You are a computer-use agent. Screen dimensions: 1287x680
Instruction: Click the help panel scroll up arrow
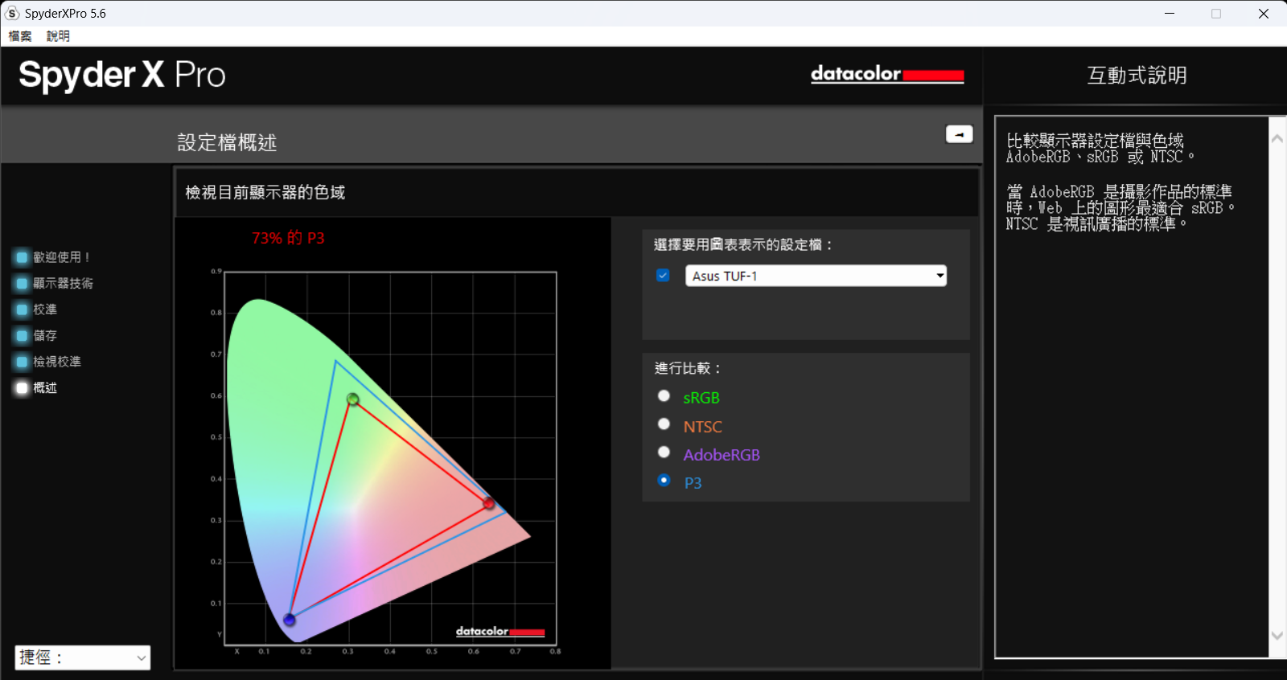[1277, 138]
